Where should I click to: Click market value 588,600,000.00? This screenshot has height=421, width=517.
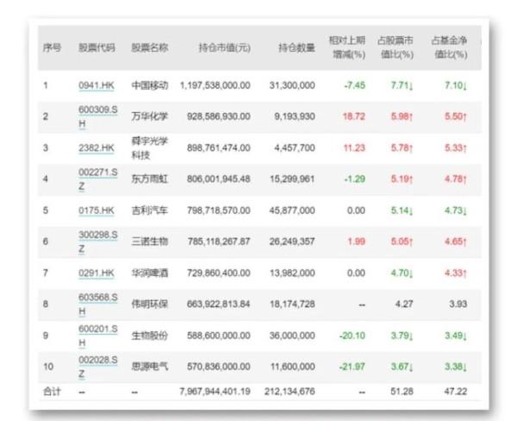click(x=219, y=336)
